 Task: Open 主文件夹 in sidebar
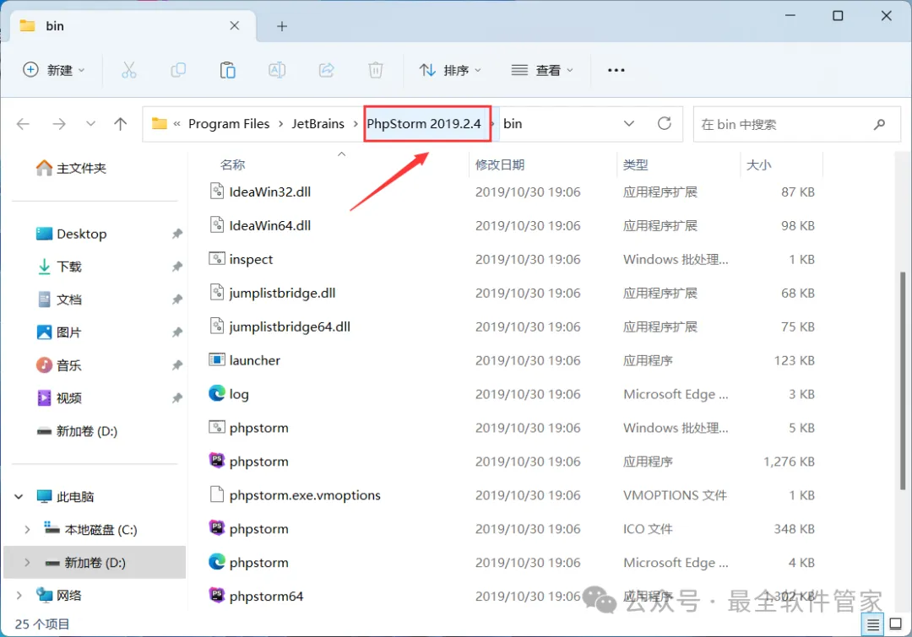71,168
